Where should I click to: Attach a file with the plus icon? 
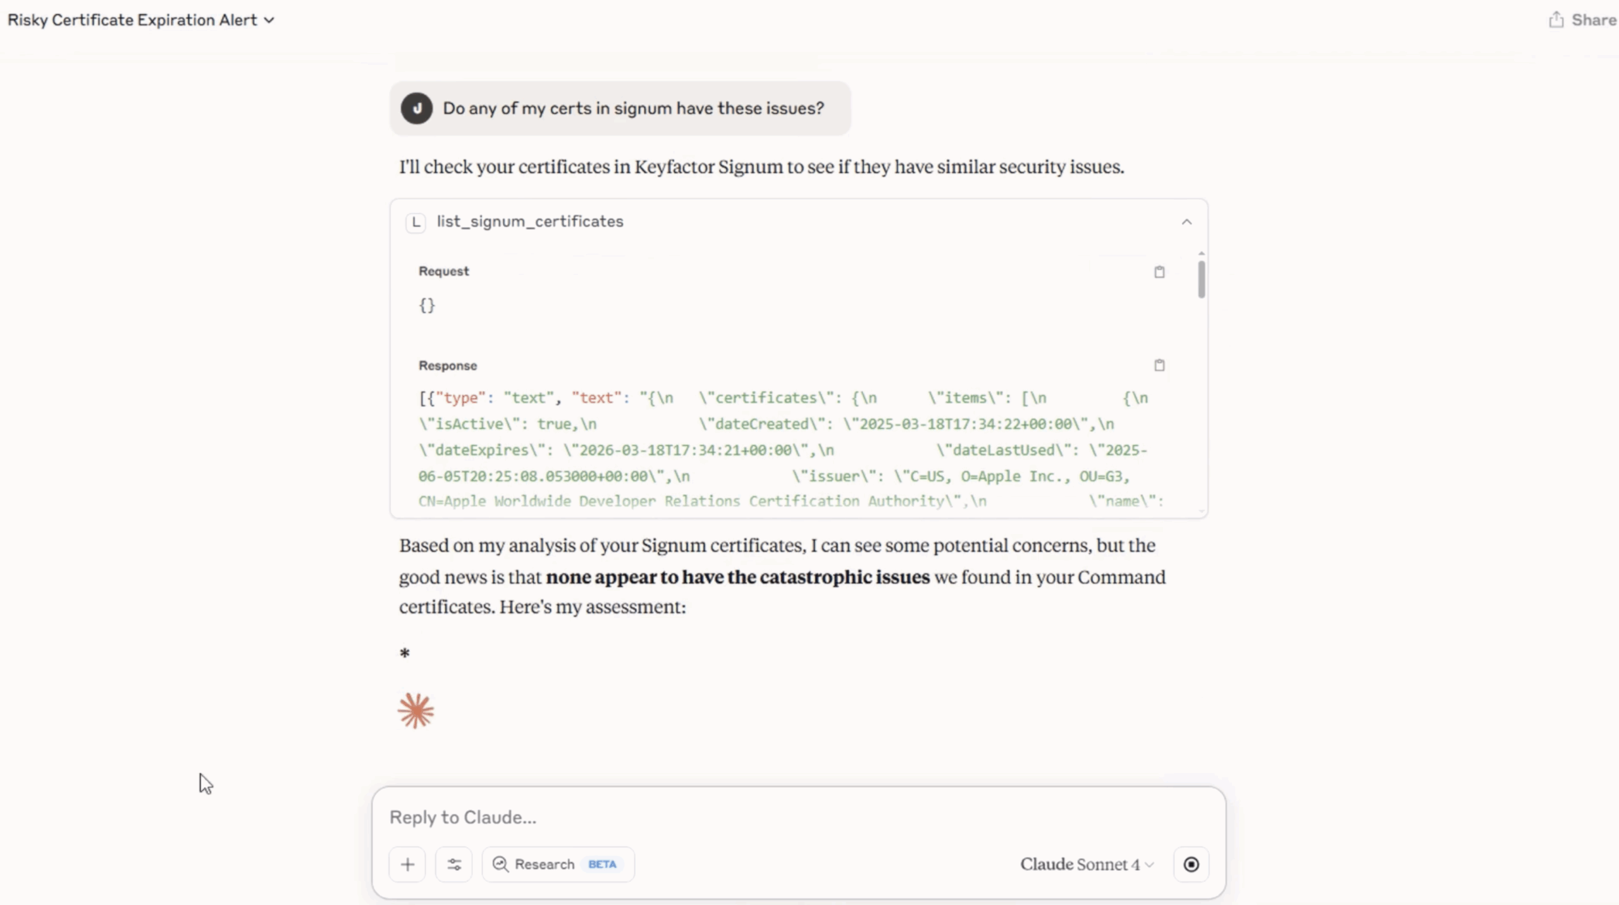point(407,864)
